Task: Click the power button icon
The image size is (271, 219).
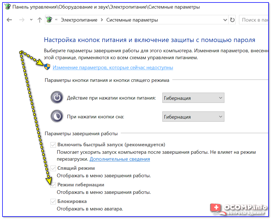Action: pyautogui.click(x=57, y=98)
